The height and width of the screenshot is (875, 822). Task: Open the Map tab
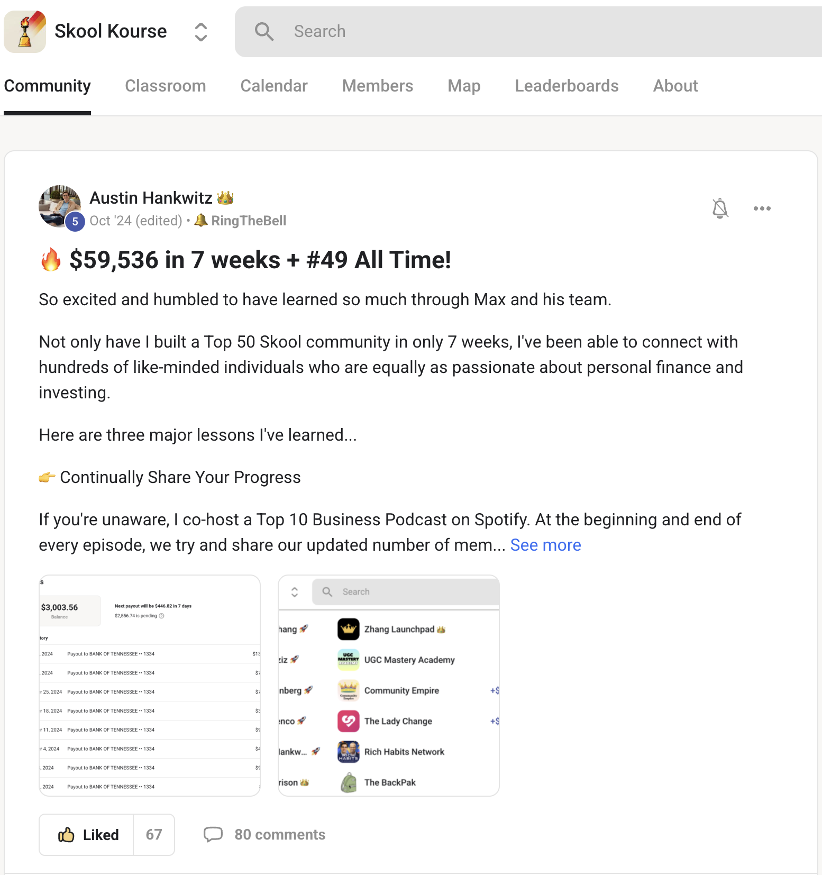tap(464, 86)
